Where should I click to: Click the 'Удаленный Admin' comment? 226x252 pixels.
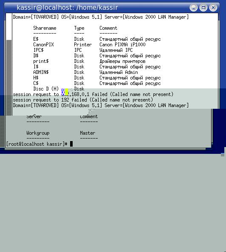[119, 72]
